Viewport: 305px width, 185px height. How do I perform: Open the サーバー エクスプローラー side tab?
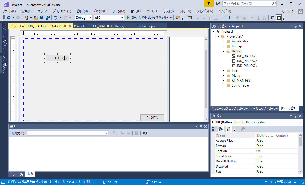[x=5, y=38]
